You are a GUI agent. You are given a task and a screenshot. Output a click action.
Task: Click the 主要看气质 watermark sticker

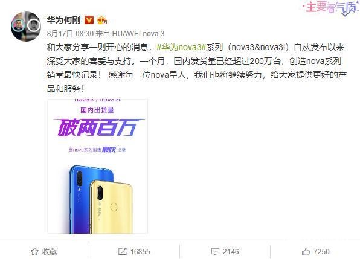330,8
